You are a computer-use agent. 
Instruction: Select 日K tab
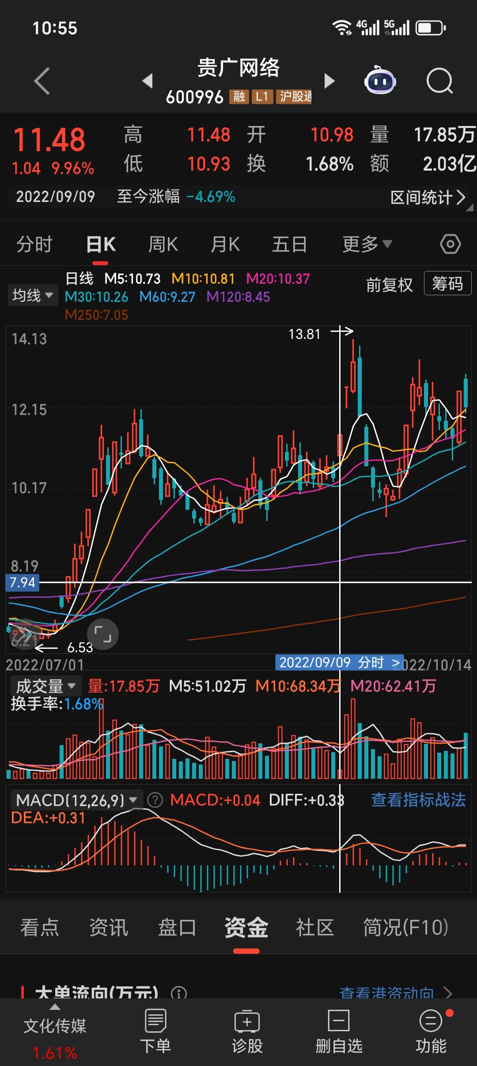[101, 244]
